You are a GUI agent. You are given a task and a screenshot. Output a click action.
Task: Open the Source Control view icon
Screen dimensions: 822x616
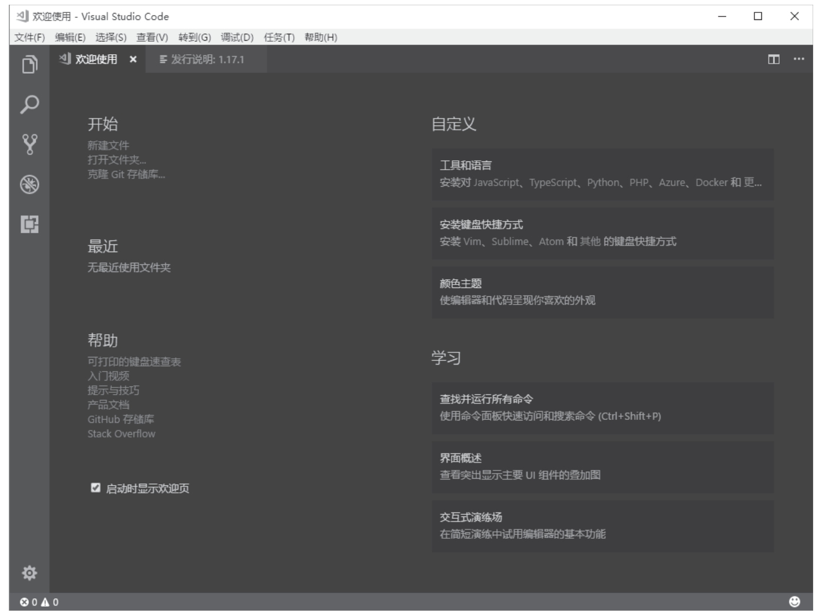point(29,144)
